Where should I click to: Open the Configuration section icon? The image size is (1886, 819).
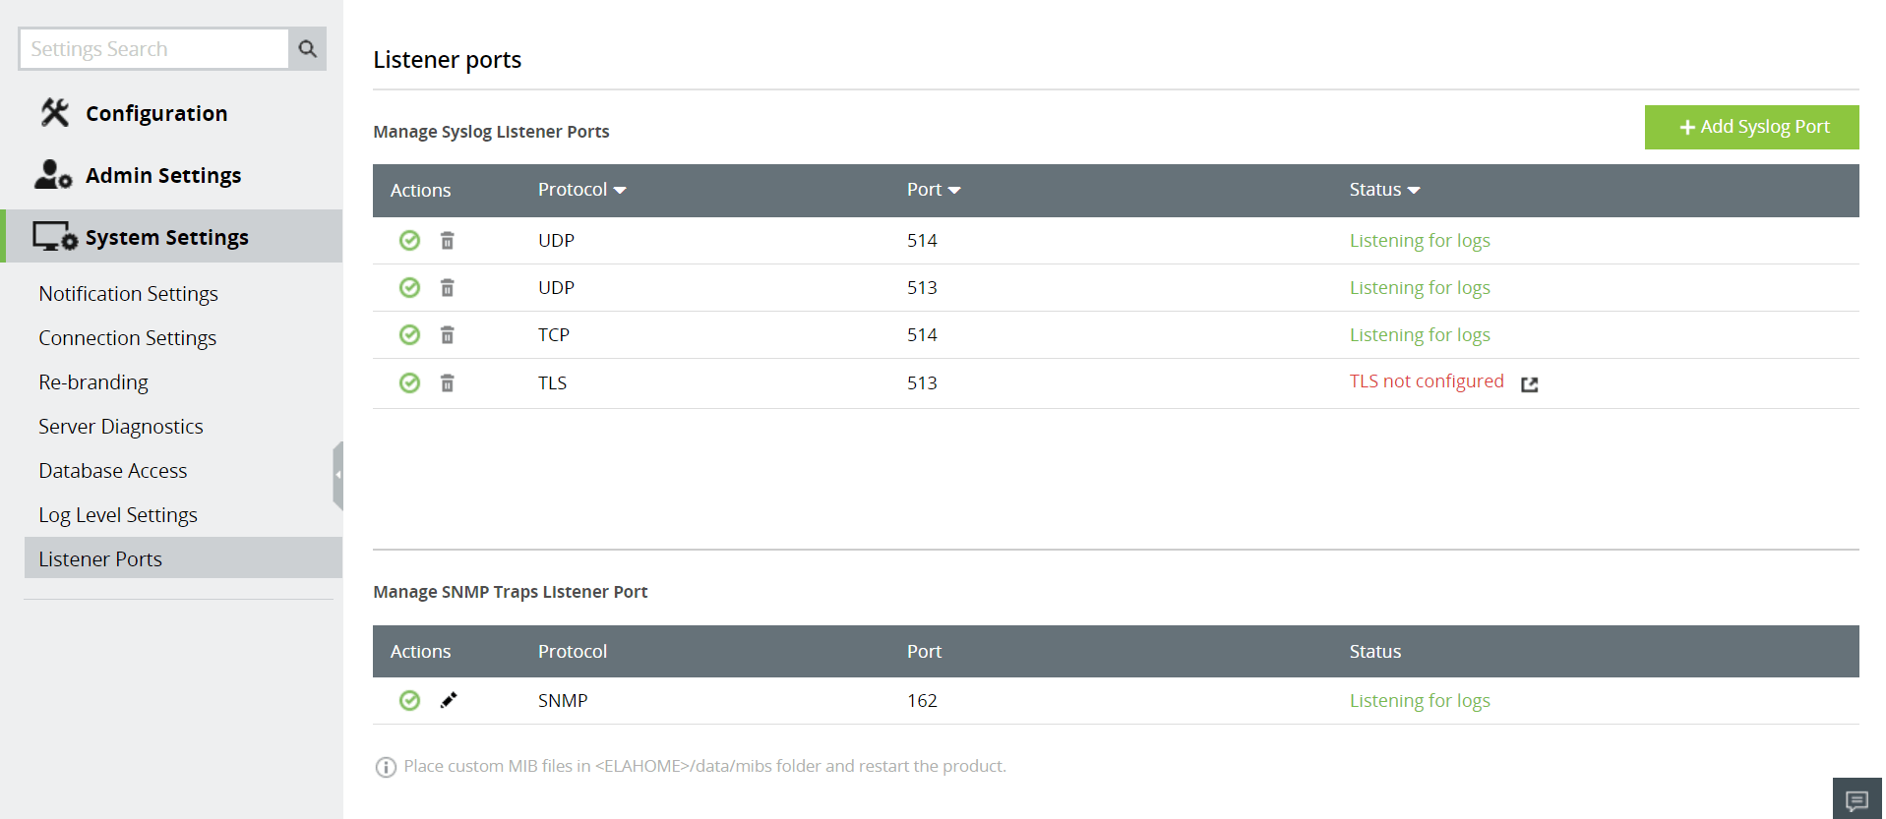(x=54, y=112)
